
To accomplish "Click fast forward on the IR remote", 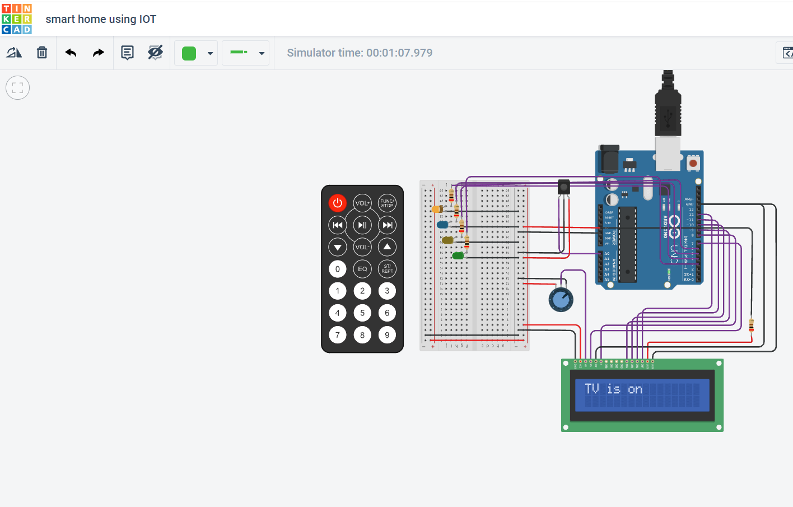I will click(387, 225).
